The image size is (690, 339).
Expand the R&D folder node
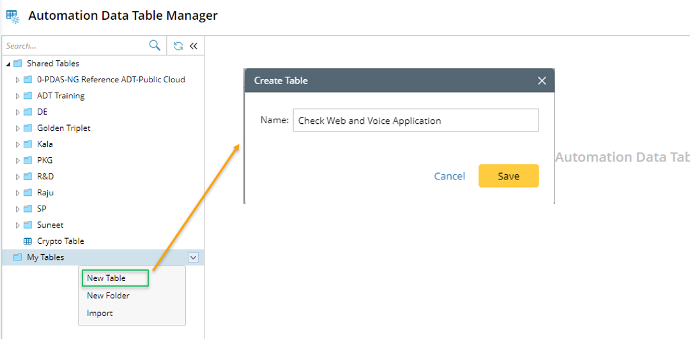[18, 177]
